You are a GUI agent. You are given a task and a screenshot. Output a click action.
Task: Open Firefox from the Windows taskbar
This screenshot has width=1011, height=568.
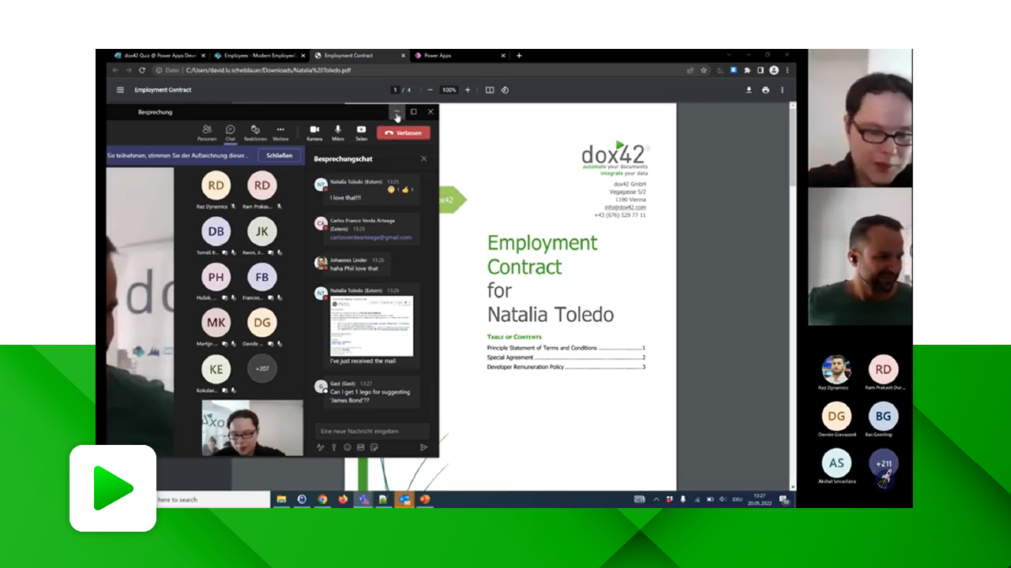(x=343, y=499)
